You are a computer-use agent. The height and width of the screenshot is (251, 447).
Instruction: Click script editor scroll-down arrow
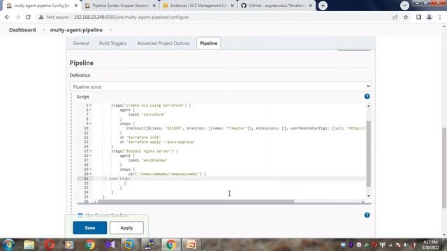[369, 196]
